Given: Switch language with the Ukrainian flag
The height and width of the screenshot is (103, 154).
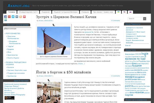Looking at the screenshot, I should [118, 12].
